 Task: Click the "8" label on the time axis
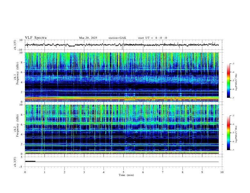pos(182,172)
